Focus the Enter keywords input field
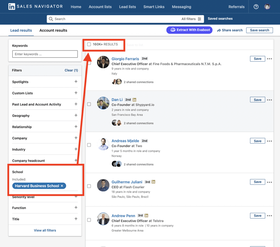The height and width of the screenshot is (247, 280). [45, 54]
